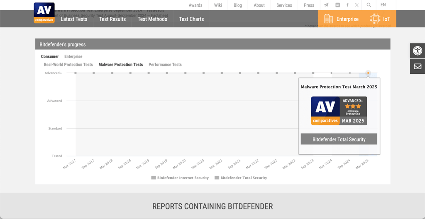The height and width of the screenshot is (219, 425).
Task: Open the AV-Comparatives home logo
Action: pos(44,13)
